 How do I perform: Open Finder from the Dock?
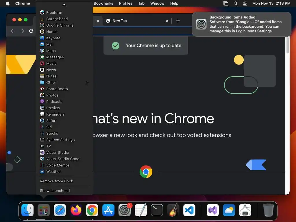27,210
